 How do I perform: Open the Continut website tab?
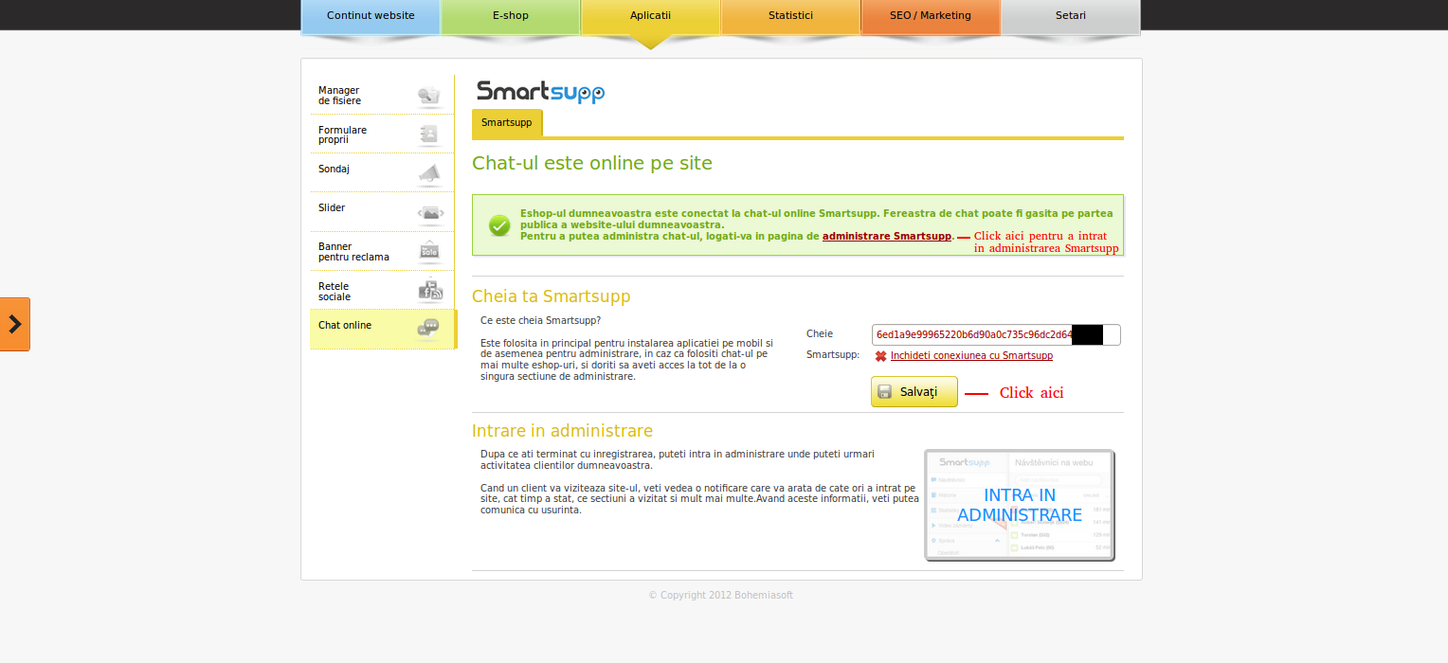(x=371, y=16)
